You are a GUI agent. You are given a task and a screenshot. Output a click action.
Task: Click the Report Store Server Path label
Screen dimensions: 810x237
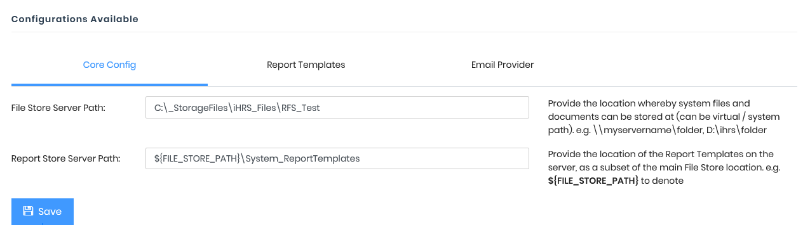[x=66, y=158]
